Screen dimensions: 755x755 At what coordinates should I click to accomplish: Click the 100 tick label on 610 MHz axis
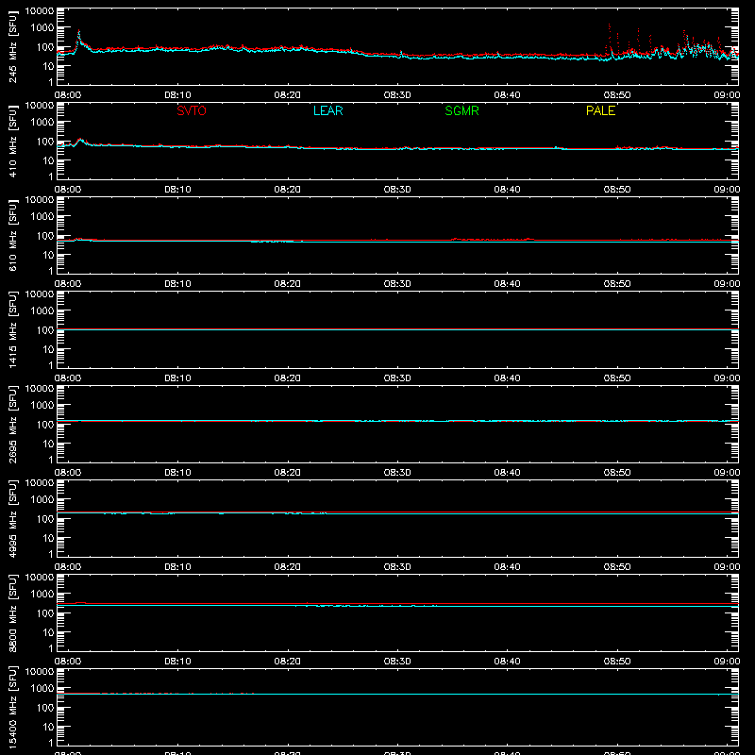point(44,236)
